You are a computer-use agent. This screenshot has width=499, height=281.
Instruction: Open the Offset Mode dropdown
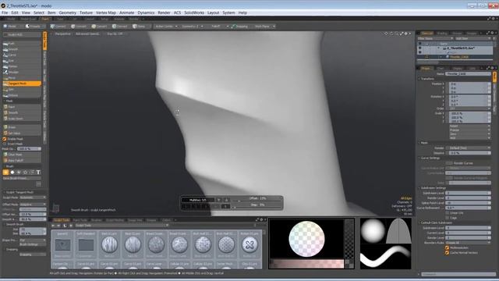[x=33, y=205]
